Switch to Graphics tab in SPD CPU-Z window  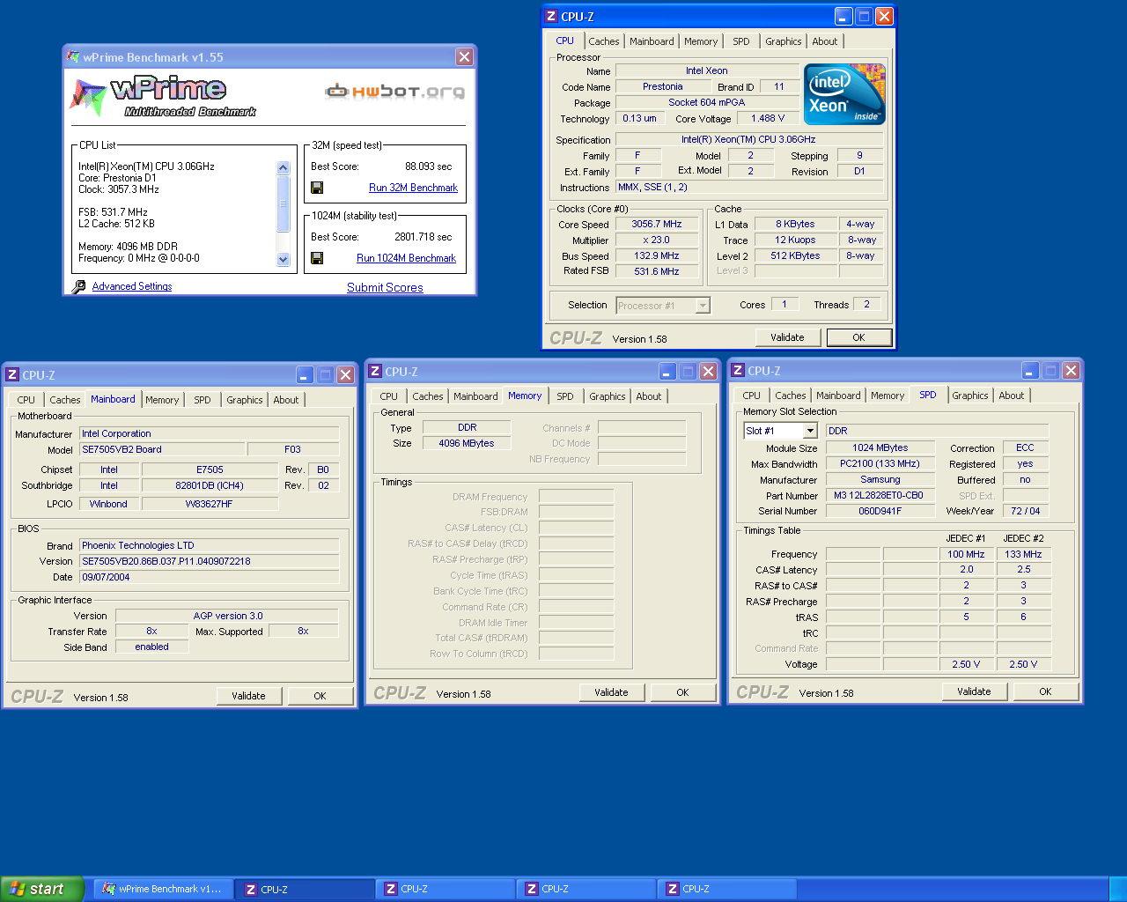pyautogui.click(x=969, y=396)
